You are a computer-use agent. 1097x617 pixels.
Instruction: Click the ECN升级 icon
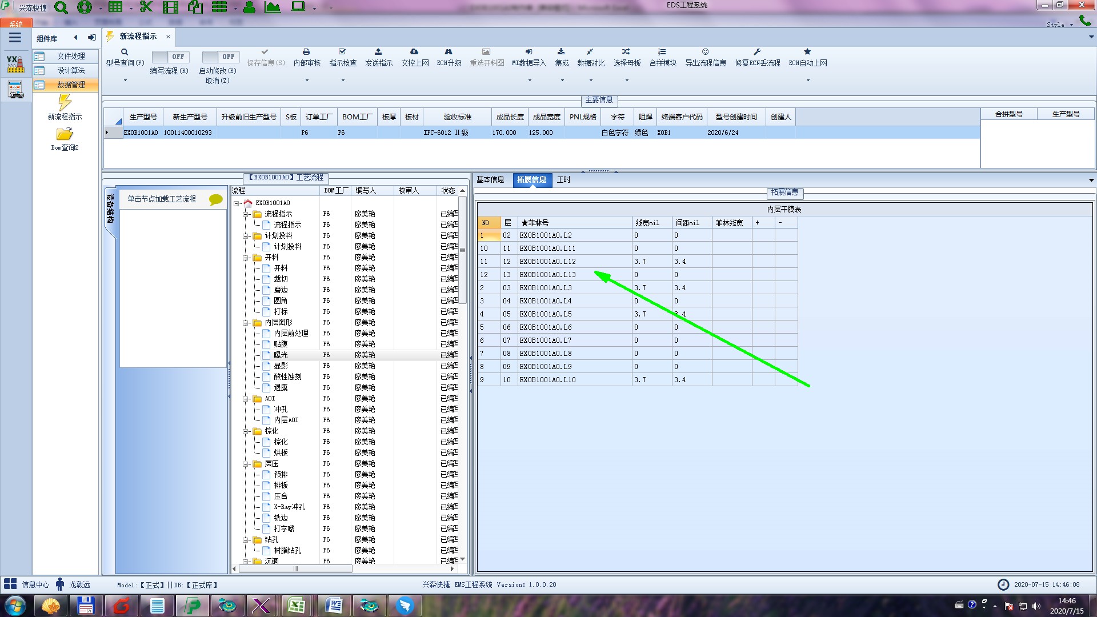449,52
